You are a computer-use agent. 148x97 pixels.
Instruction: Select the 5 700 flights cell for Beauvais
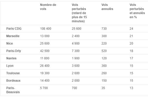tap(44, 88)
